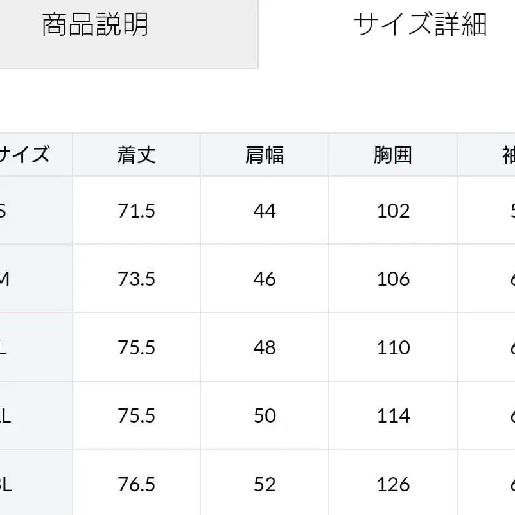Select the 胸囲 column header

(393, 154)
